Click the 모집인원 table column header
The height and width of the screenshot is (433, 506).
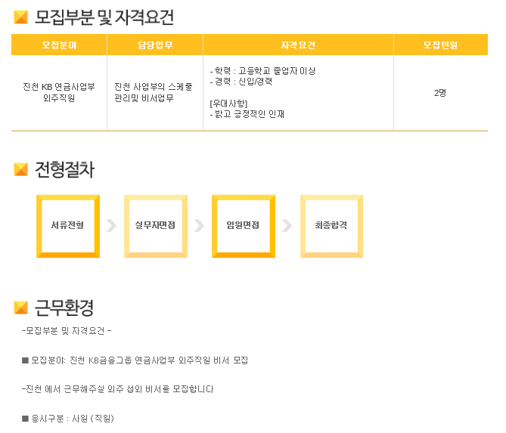coord(440,45)
